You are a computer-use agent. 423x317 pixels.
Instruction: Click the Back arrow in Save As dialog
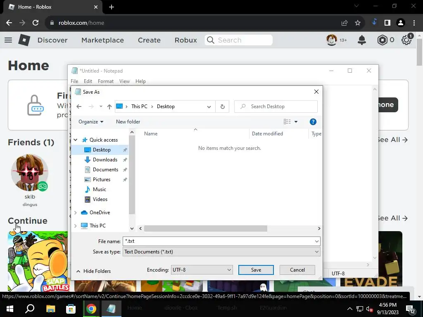click(x=79, y=106)
